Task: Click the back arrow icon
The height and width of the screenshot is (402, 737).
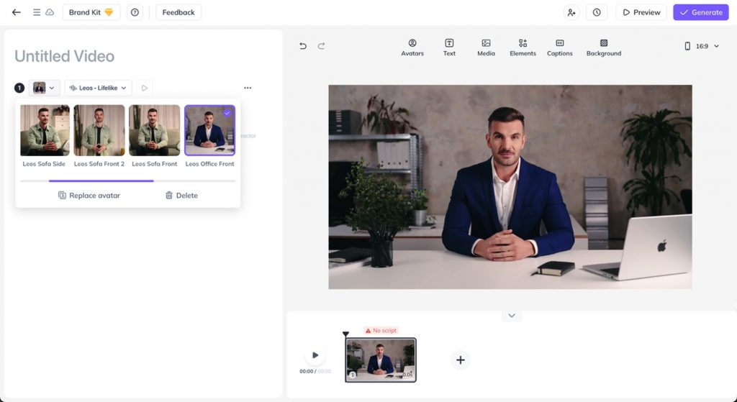Action: [17, 12]
